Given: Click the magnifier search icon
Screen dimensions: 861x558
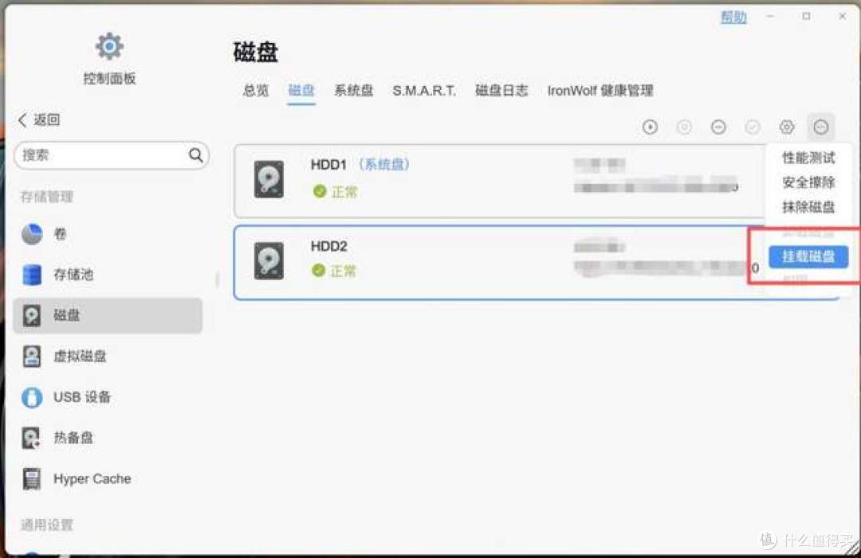Looking at the screenshot, I should tap(196, 155).
